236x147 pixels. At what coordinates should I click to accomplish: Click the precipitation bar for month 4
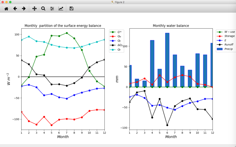coord(152,64)
